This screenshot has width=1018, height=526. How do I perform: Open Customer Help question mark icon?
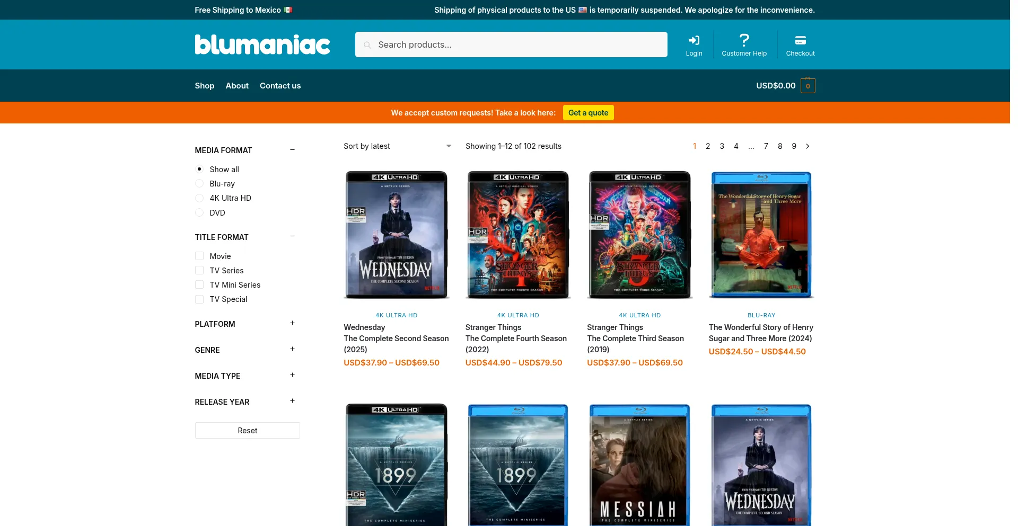pyautogui.click(x=744, y=40)
